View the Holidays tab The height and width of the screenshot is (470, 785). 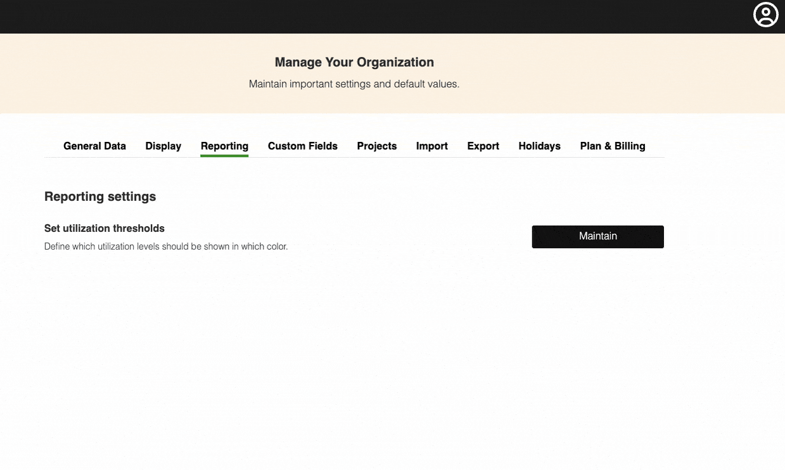539,146
